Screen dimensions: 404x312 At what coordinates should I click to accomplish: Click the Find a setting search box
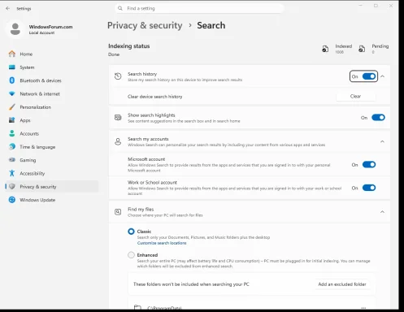(200, 8)
